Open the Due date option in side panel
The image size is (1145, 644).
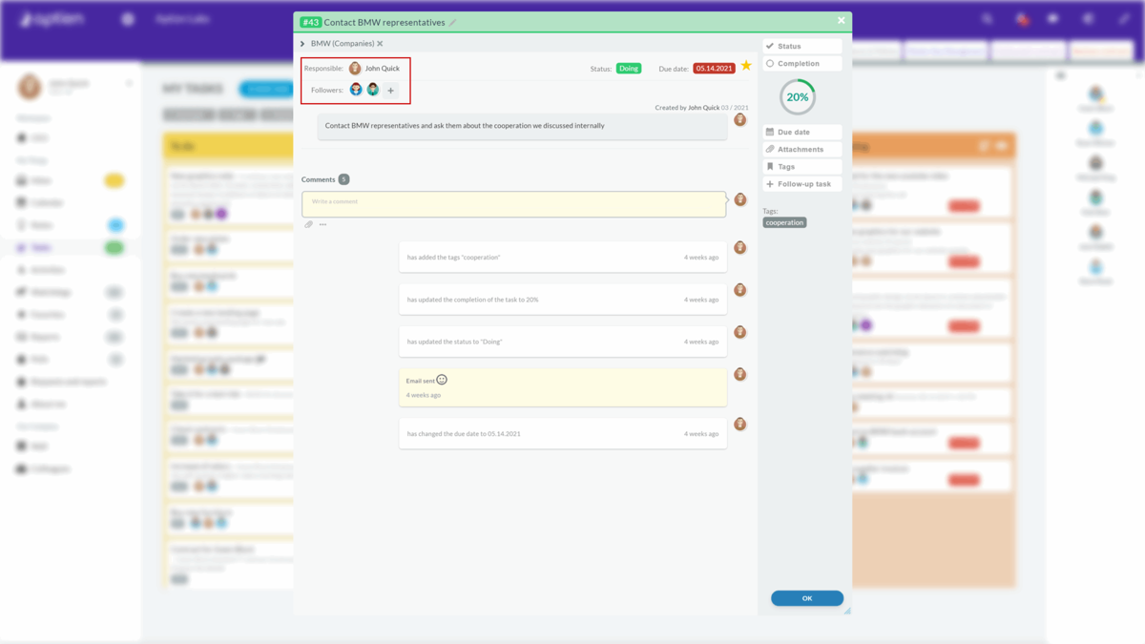coord(802,133)
